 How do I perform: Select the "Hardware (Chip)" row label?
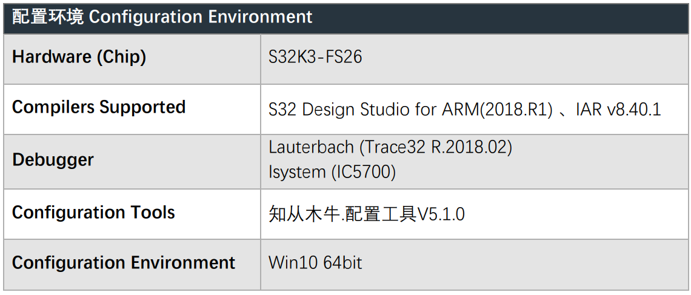click(79, 57)
